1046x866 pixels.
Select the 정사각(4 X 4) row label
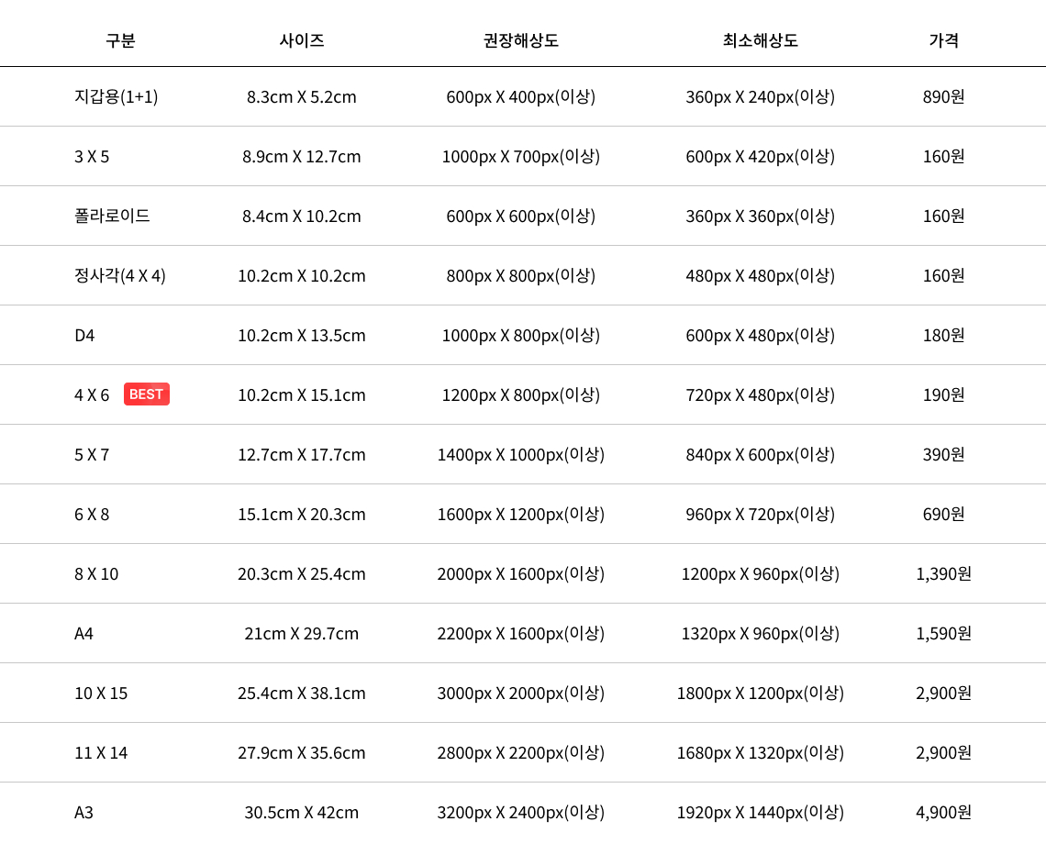120,275
